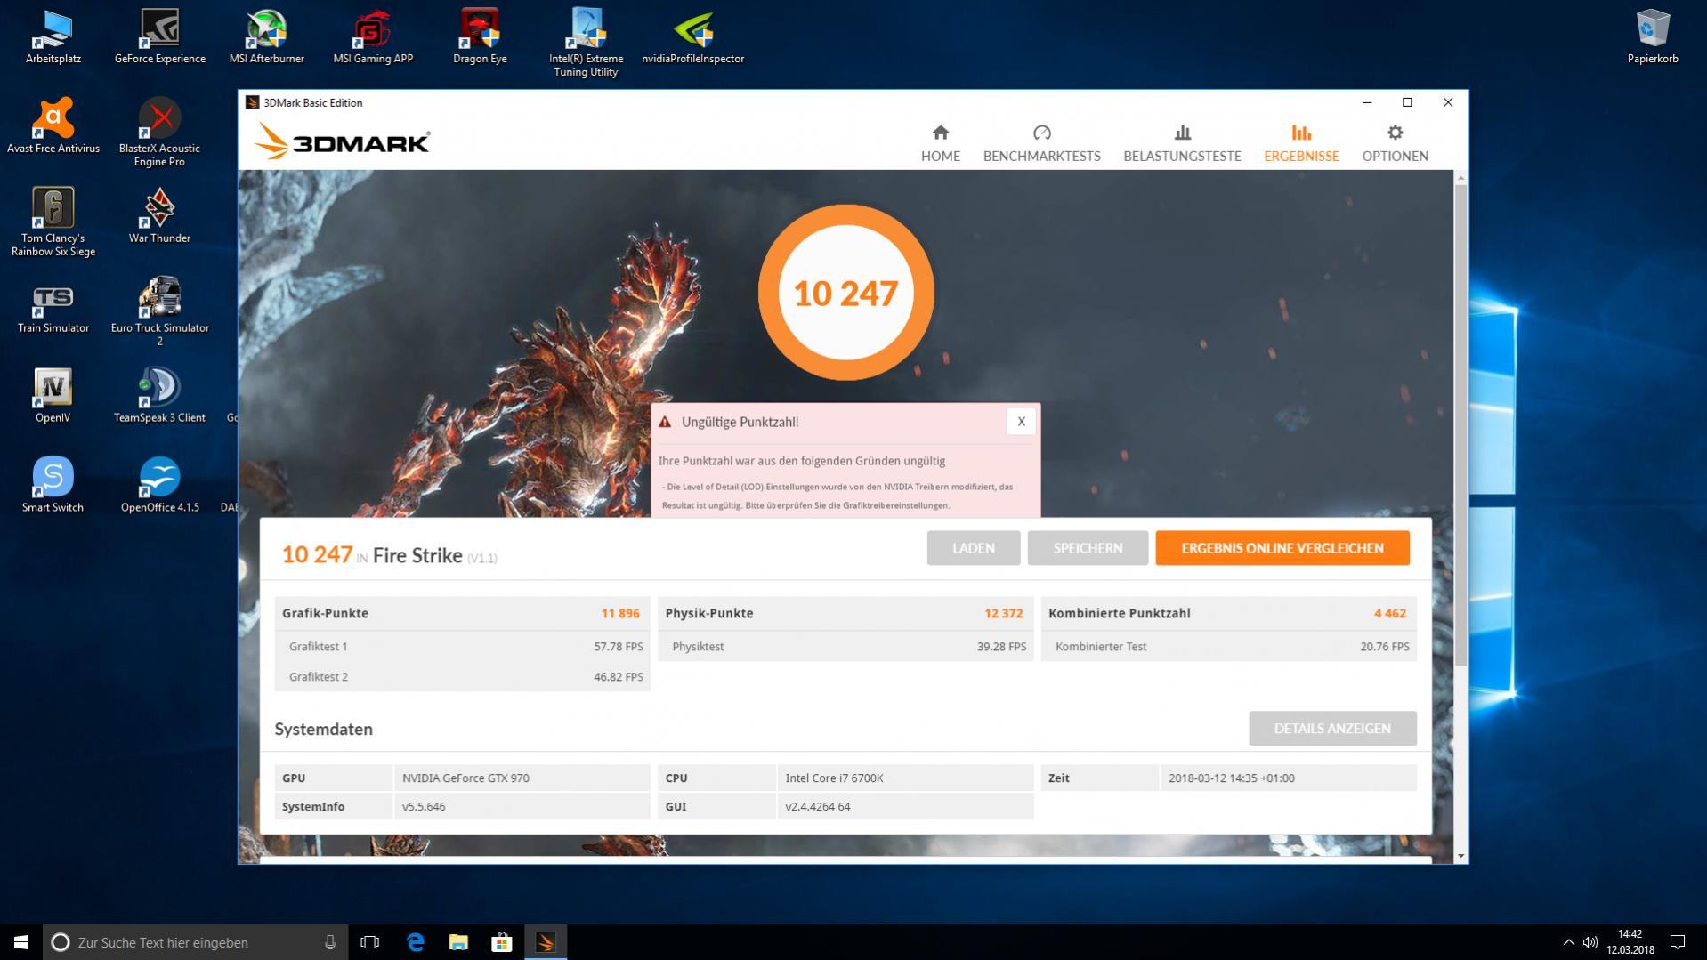
Task: Open the taskbar clock and date
Action: pos(1630,942)
